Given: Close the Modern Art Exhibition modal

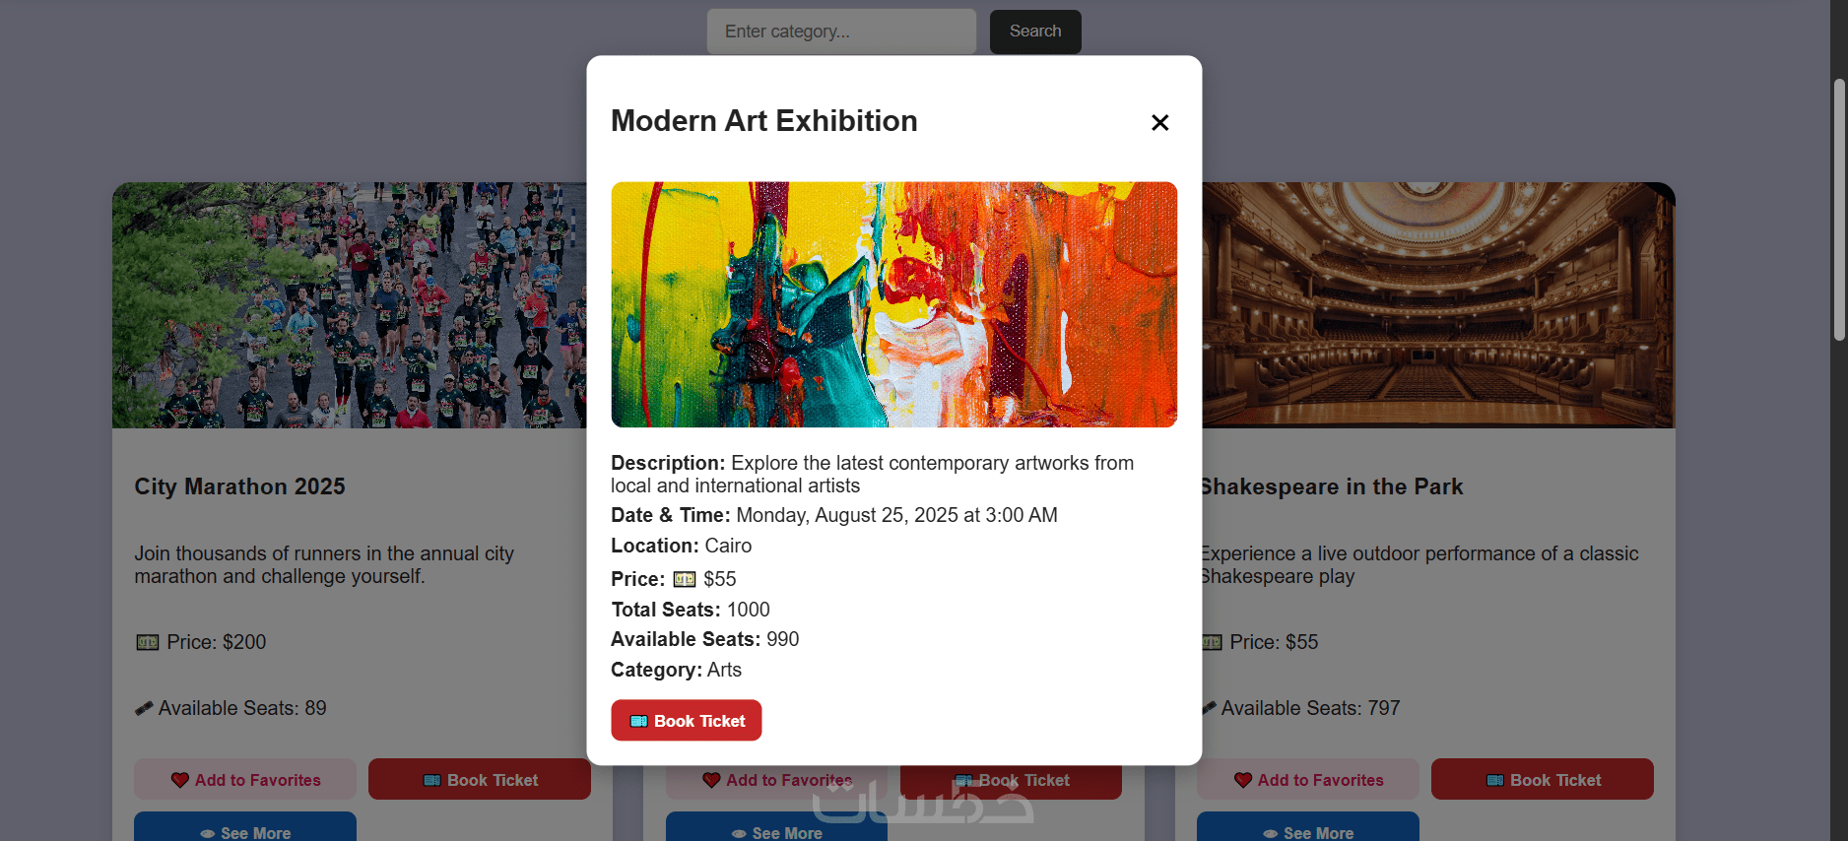Looking at the screenshot, I should click(x=1159, y=122).
